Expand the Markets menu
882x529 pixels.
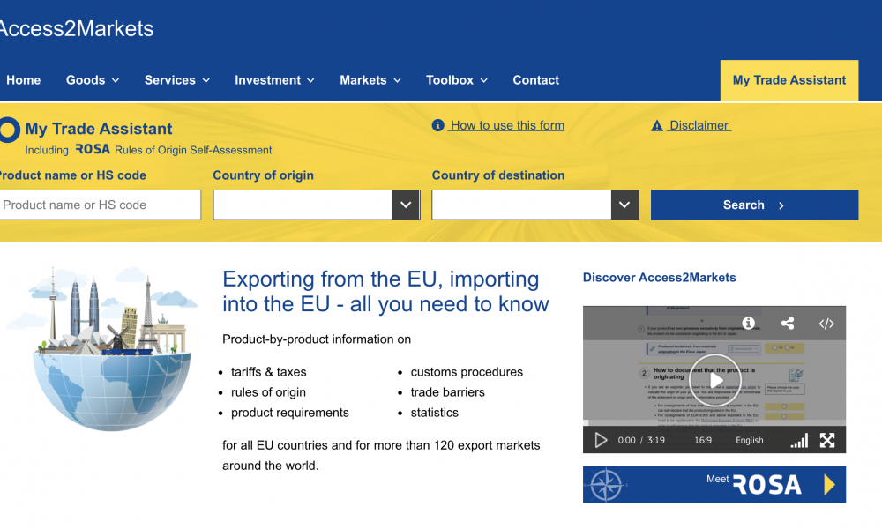pos(370,80)
